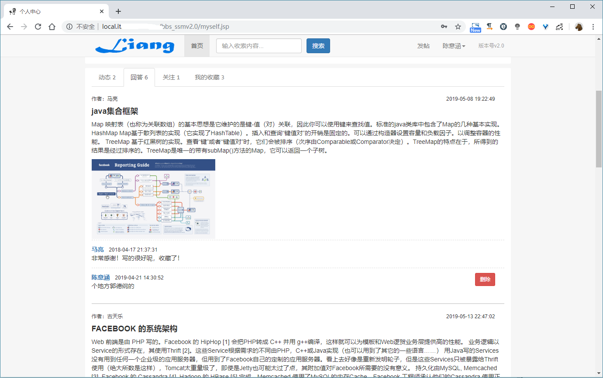
Task: Open saved passwords key icon
Action: 444,27
